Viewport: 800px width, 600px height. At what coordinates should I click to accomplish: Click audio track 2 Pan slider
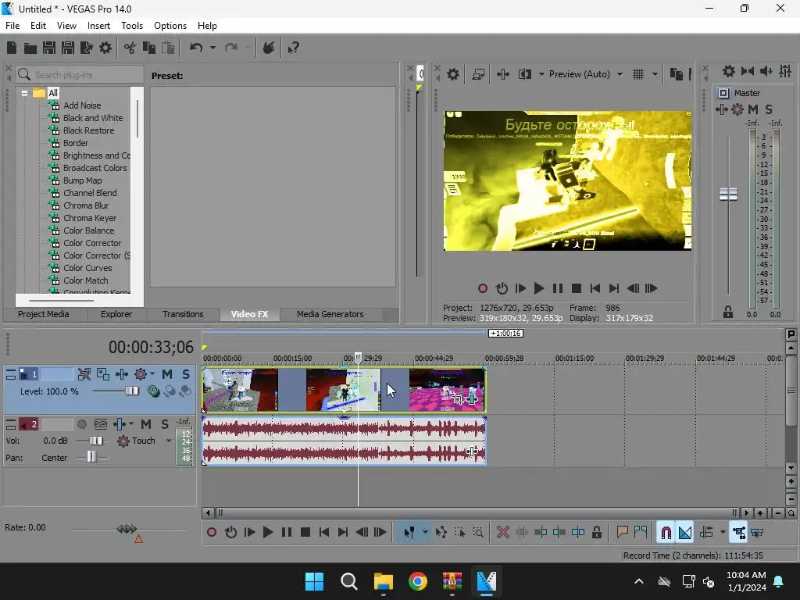(x=91, y=458)
